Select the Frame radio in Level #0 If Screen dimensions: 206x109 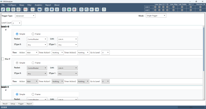click(x=33, y=34)
